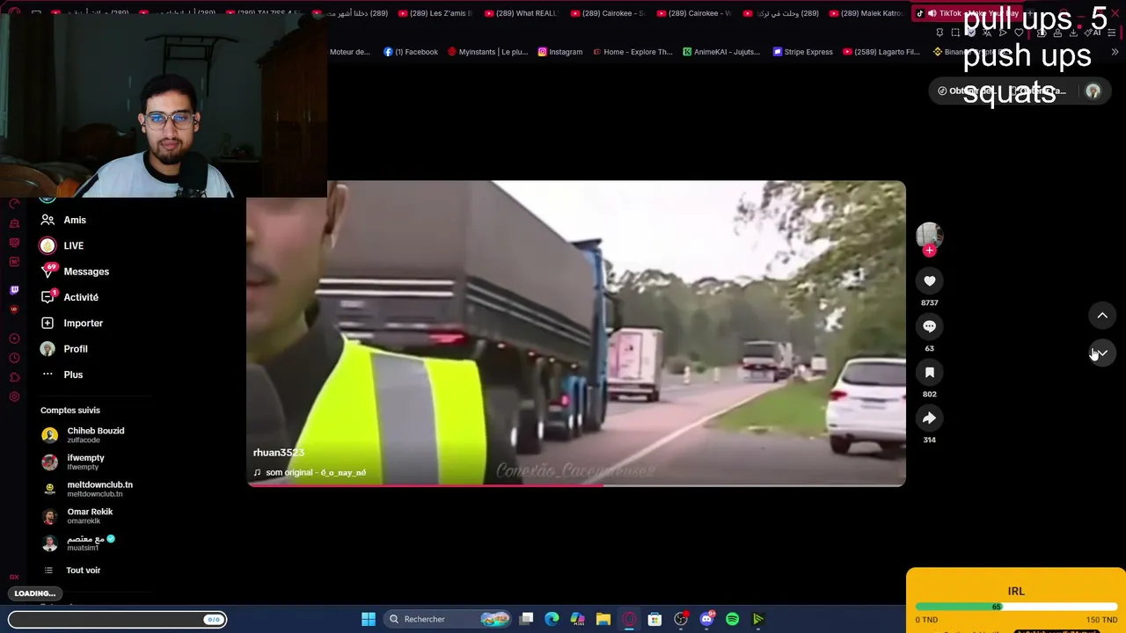Open Opera GX sidebar settings gear
Image resolution: width=1126 pixels, height=633 pixels.
14,397
